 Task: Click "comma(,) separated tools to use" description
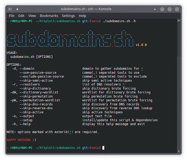coord(111,73)
